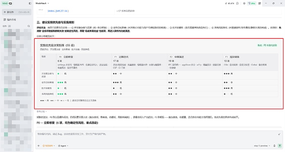Image resolution: width=285 pixels, height=152 pixels.
Task: Start a new task with 新任务
Action: coord(17,12)
